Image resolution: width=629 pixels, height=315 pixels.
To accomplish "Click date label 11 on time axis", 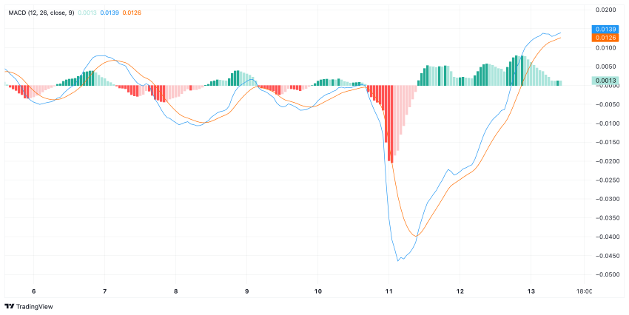I will [388, 291].
